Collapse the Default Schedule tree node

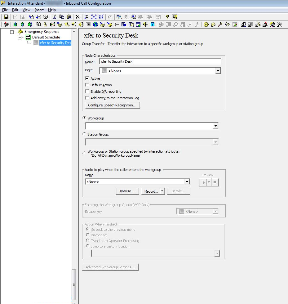(20, 37)
